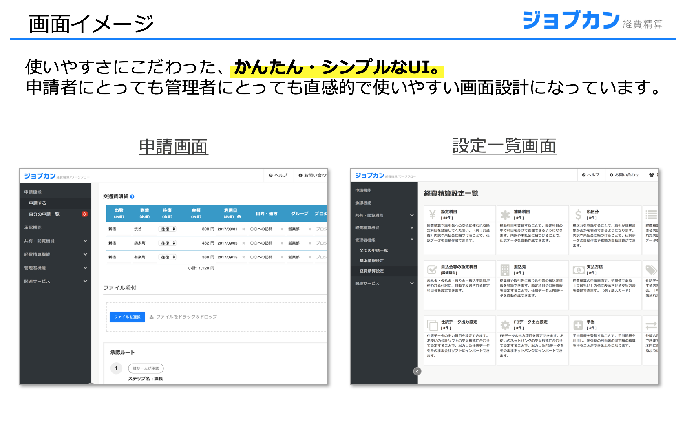
Task: Remove the 2017/09/01 date with its x
Action: pos(244,229)
